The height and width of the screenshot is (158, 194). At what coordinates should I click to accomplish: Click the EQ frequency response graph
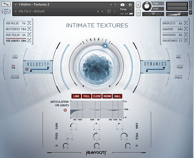tap(97, 110)
